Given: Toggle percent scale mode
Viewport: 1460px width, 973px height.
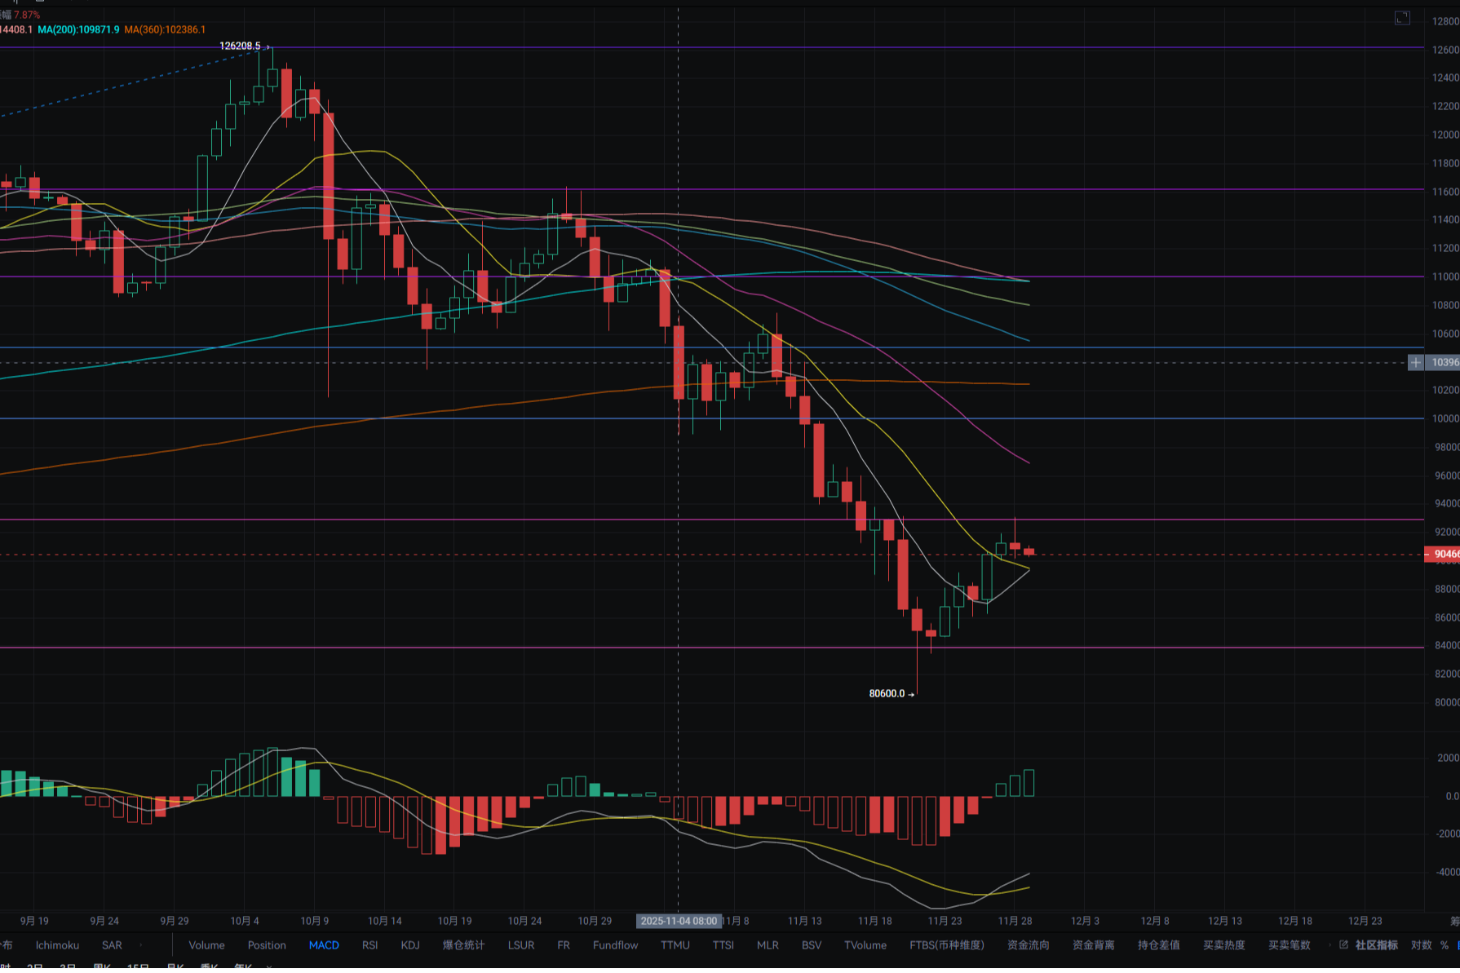Looking at the screenshot, I should tap(1445, 945).
